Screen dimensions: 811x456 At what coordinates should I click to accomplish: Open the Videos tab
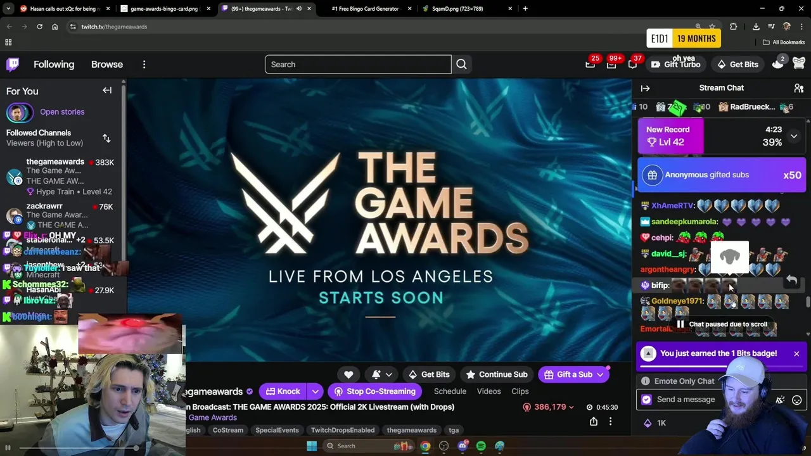coord(489,391)
